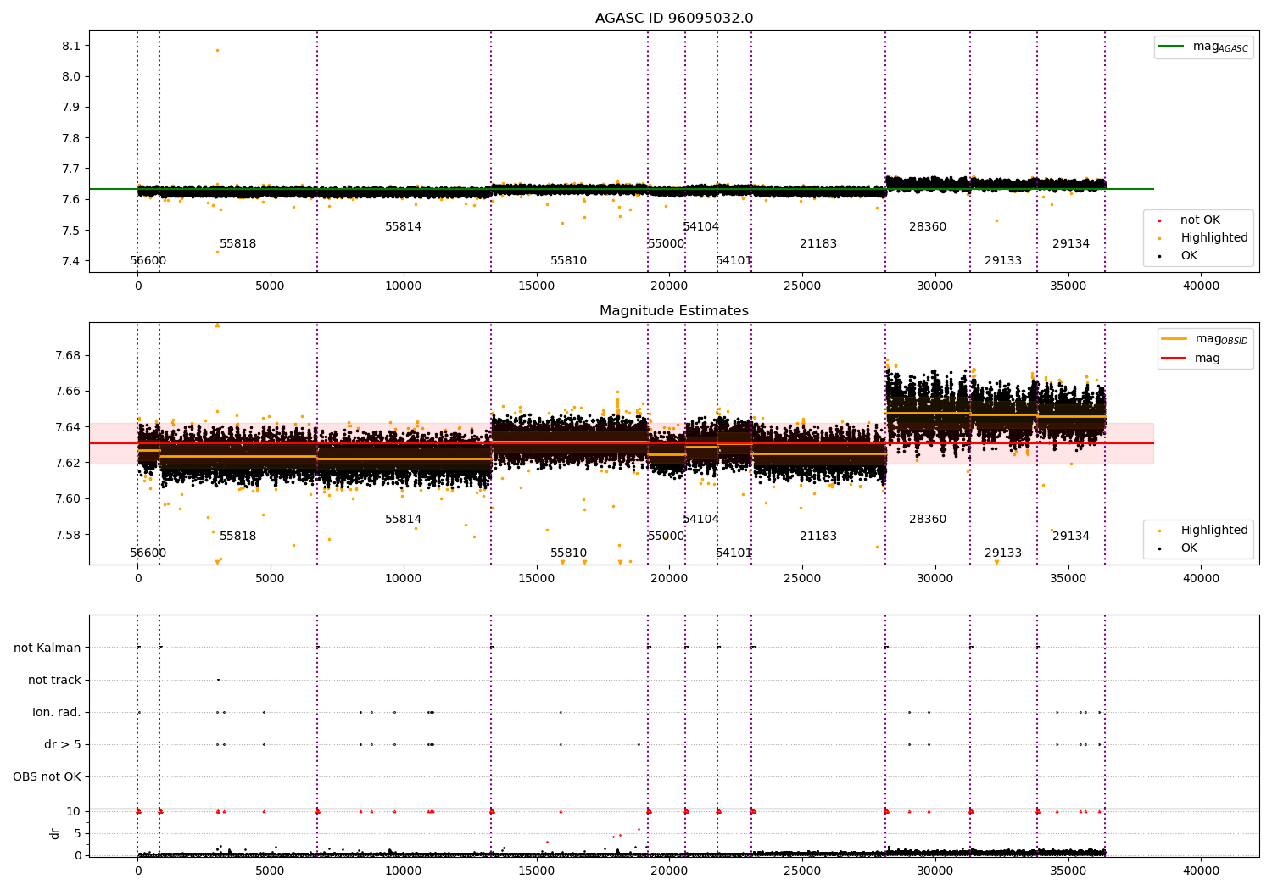
Task: Click the 7.9 y-axis tick label
Action: point(71,108)
